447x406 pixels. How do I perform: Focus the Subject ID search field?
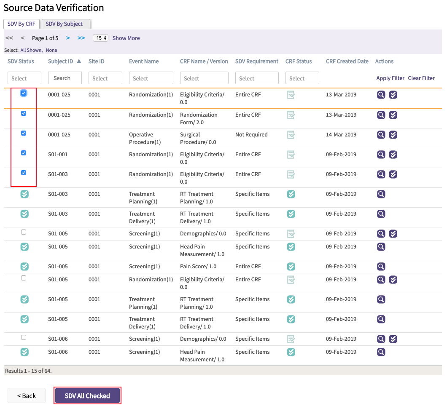pyautogui.click(x=65, y=78)
